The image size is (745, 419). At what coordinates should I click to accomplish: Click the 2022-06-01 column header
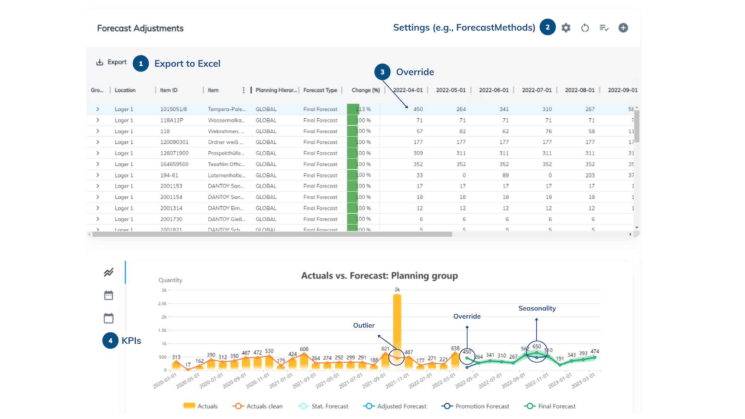pos(494,90)
